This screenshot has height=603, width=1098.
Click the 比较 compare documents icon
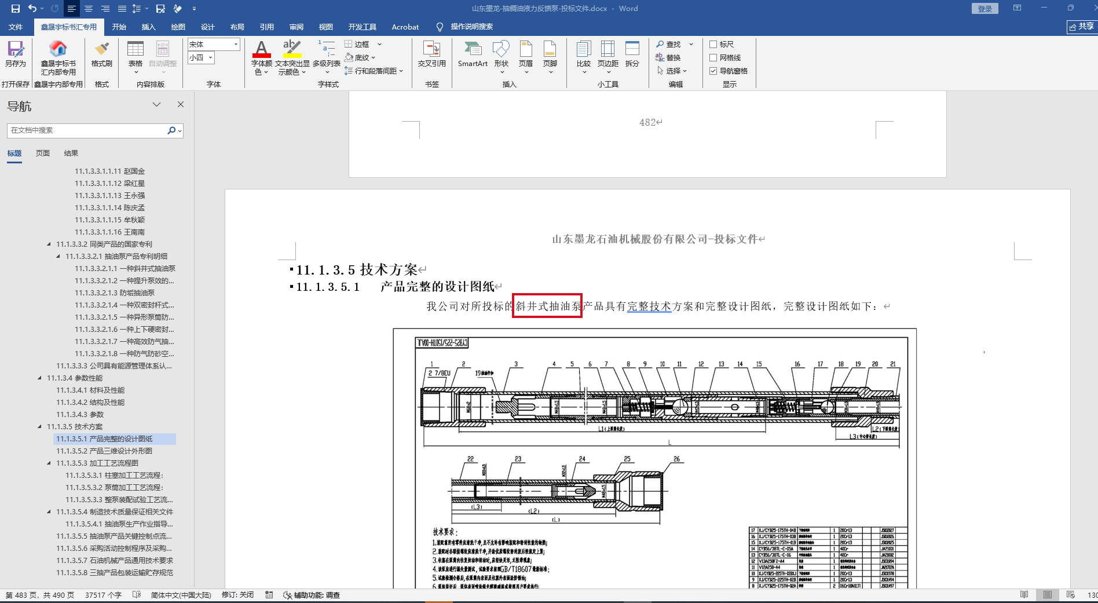point(584,57)
